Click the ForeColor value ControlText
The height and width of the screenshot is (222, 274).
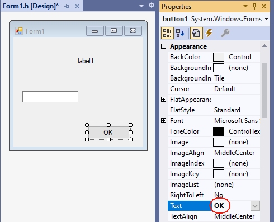click(x=244, y=131)
